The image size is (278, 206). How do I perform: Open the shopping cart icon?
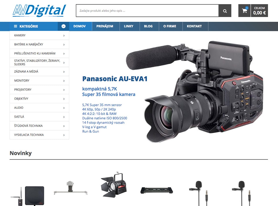point(244,11)
